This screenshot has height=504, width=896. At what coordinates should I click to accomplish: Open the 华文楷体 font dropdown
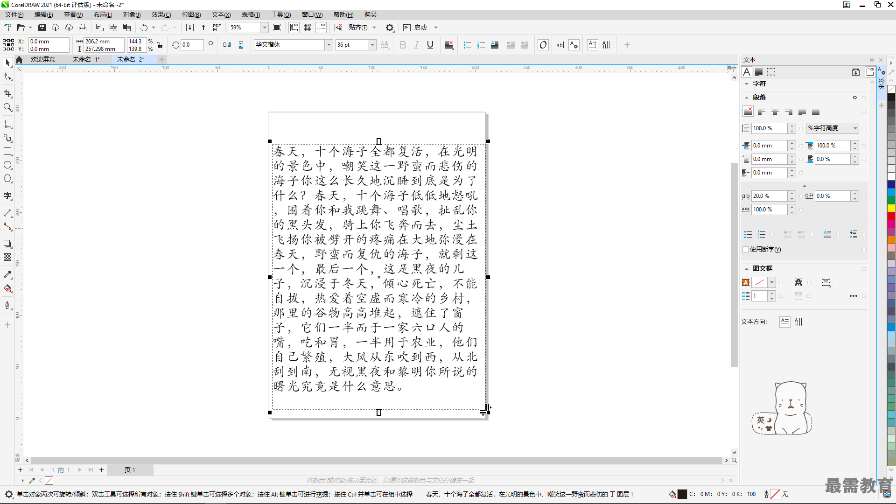[329, 45]
